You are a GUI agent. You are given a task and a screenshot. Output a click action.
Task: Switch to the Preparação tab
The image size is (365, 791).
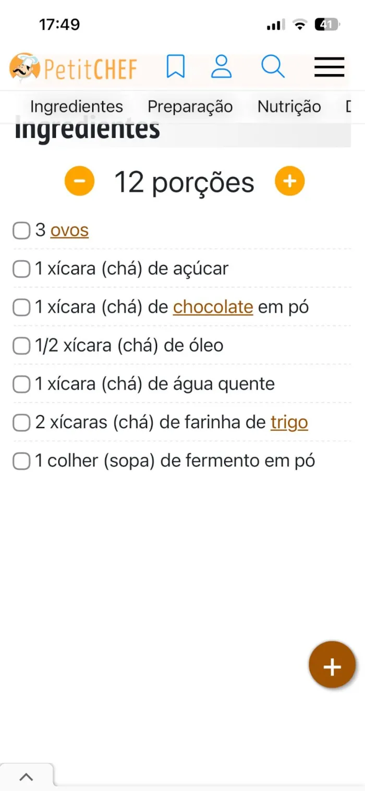(190, 107)
